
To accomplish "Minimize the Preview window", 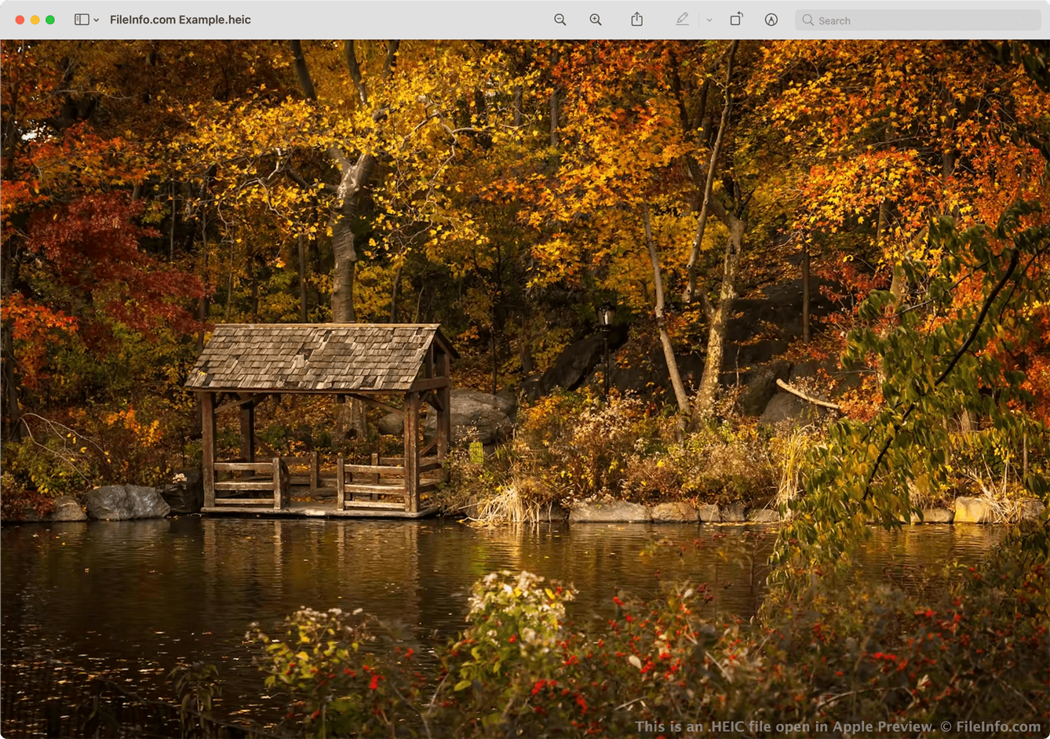I will coord(35,20).
